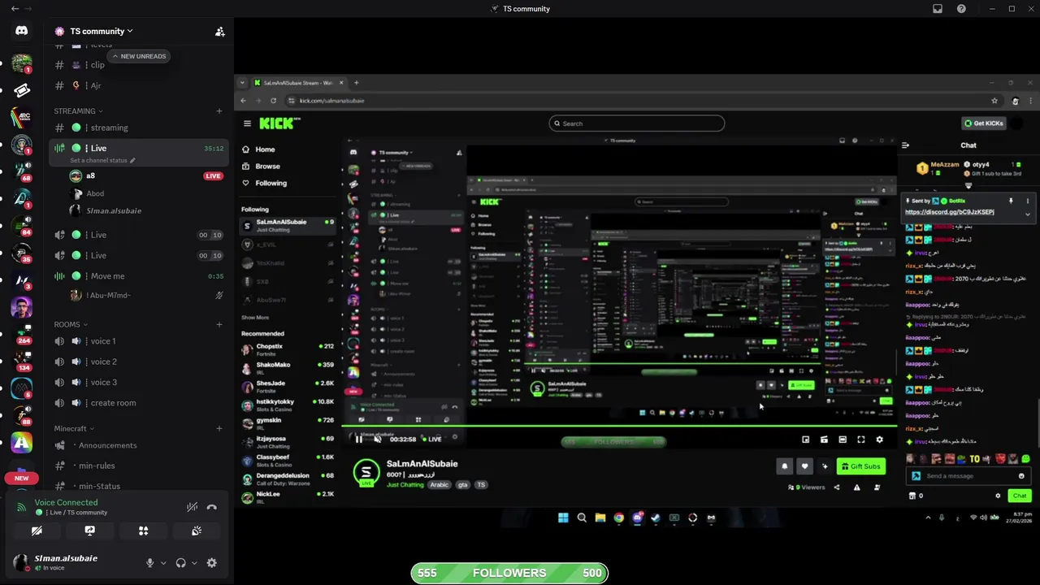Stop sharing screen button in voice panel
Image resolution: width=1040 pixels, height=585 pixels.
tap(90, 531)
